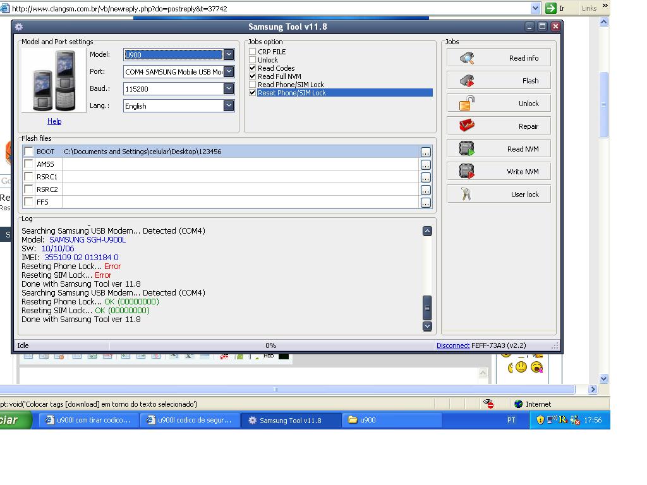Image resolution: width=647 pixels, height=485 pixels.
Task: Click the network connection tray icon
Action: [551, 420]
